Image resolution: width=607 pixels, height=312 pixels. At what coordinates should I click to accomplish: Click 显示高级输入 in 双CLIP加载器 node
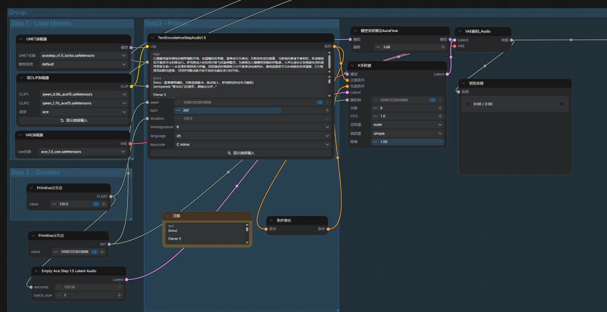click(73, 120)
